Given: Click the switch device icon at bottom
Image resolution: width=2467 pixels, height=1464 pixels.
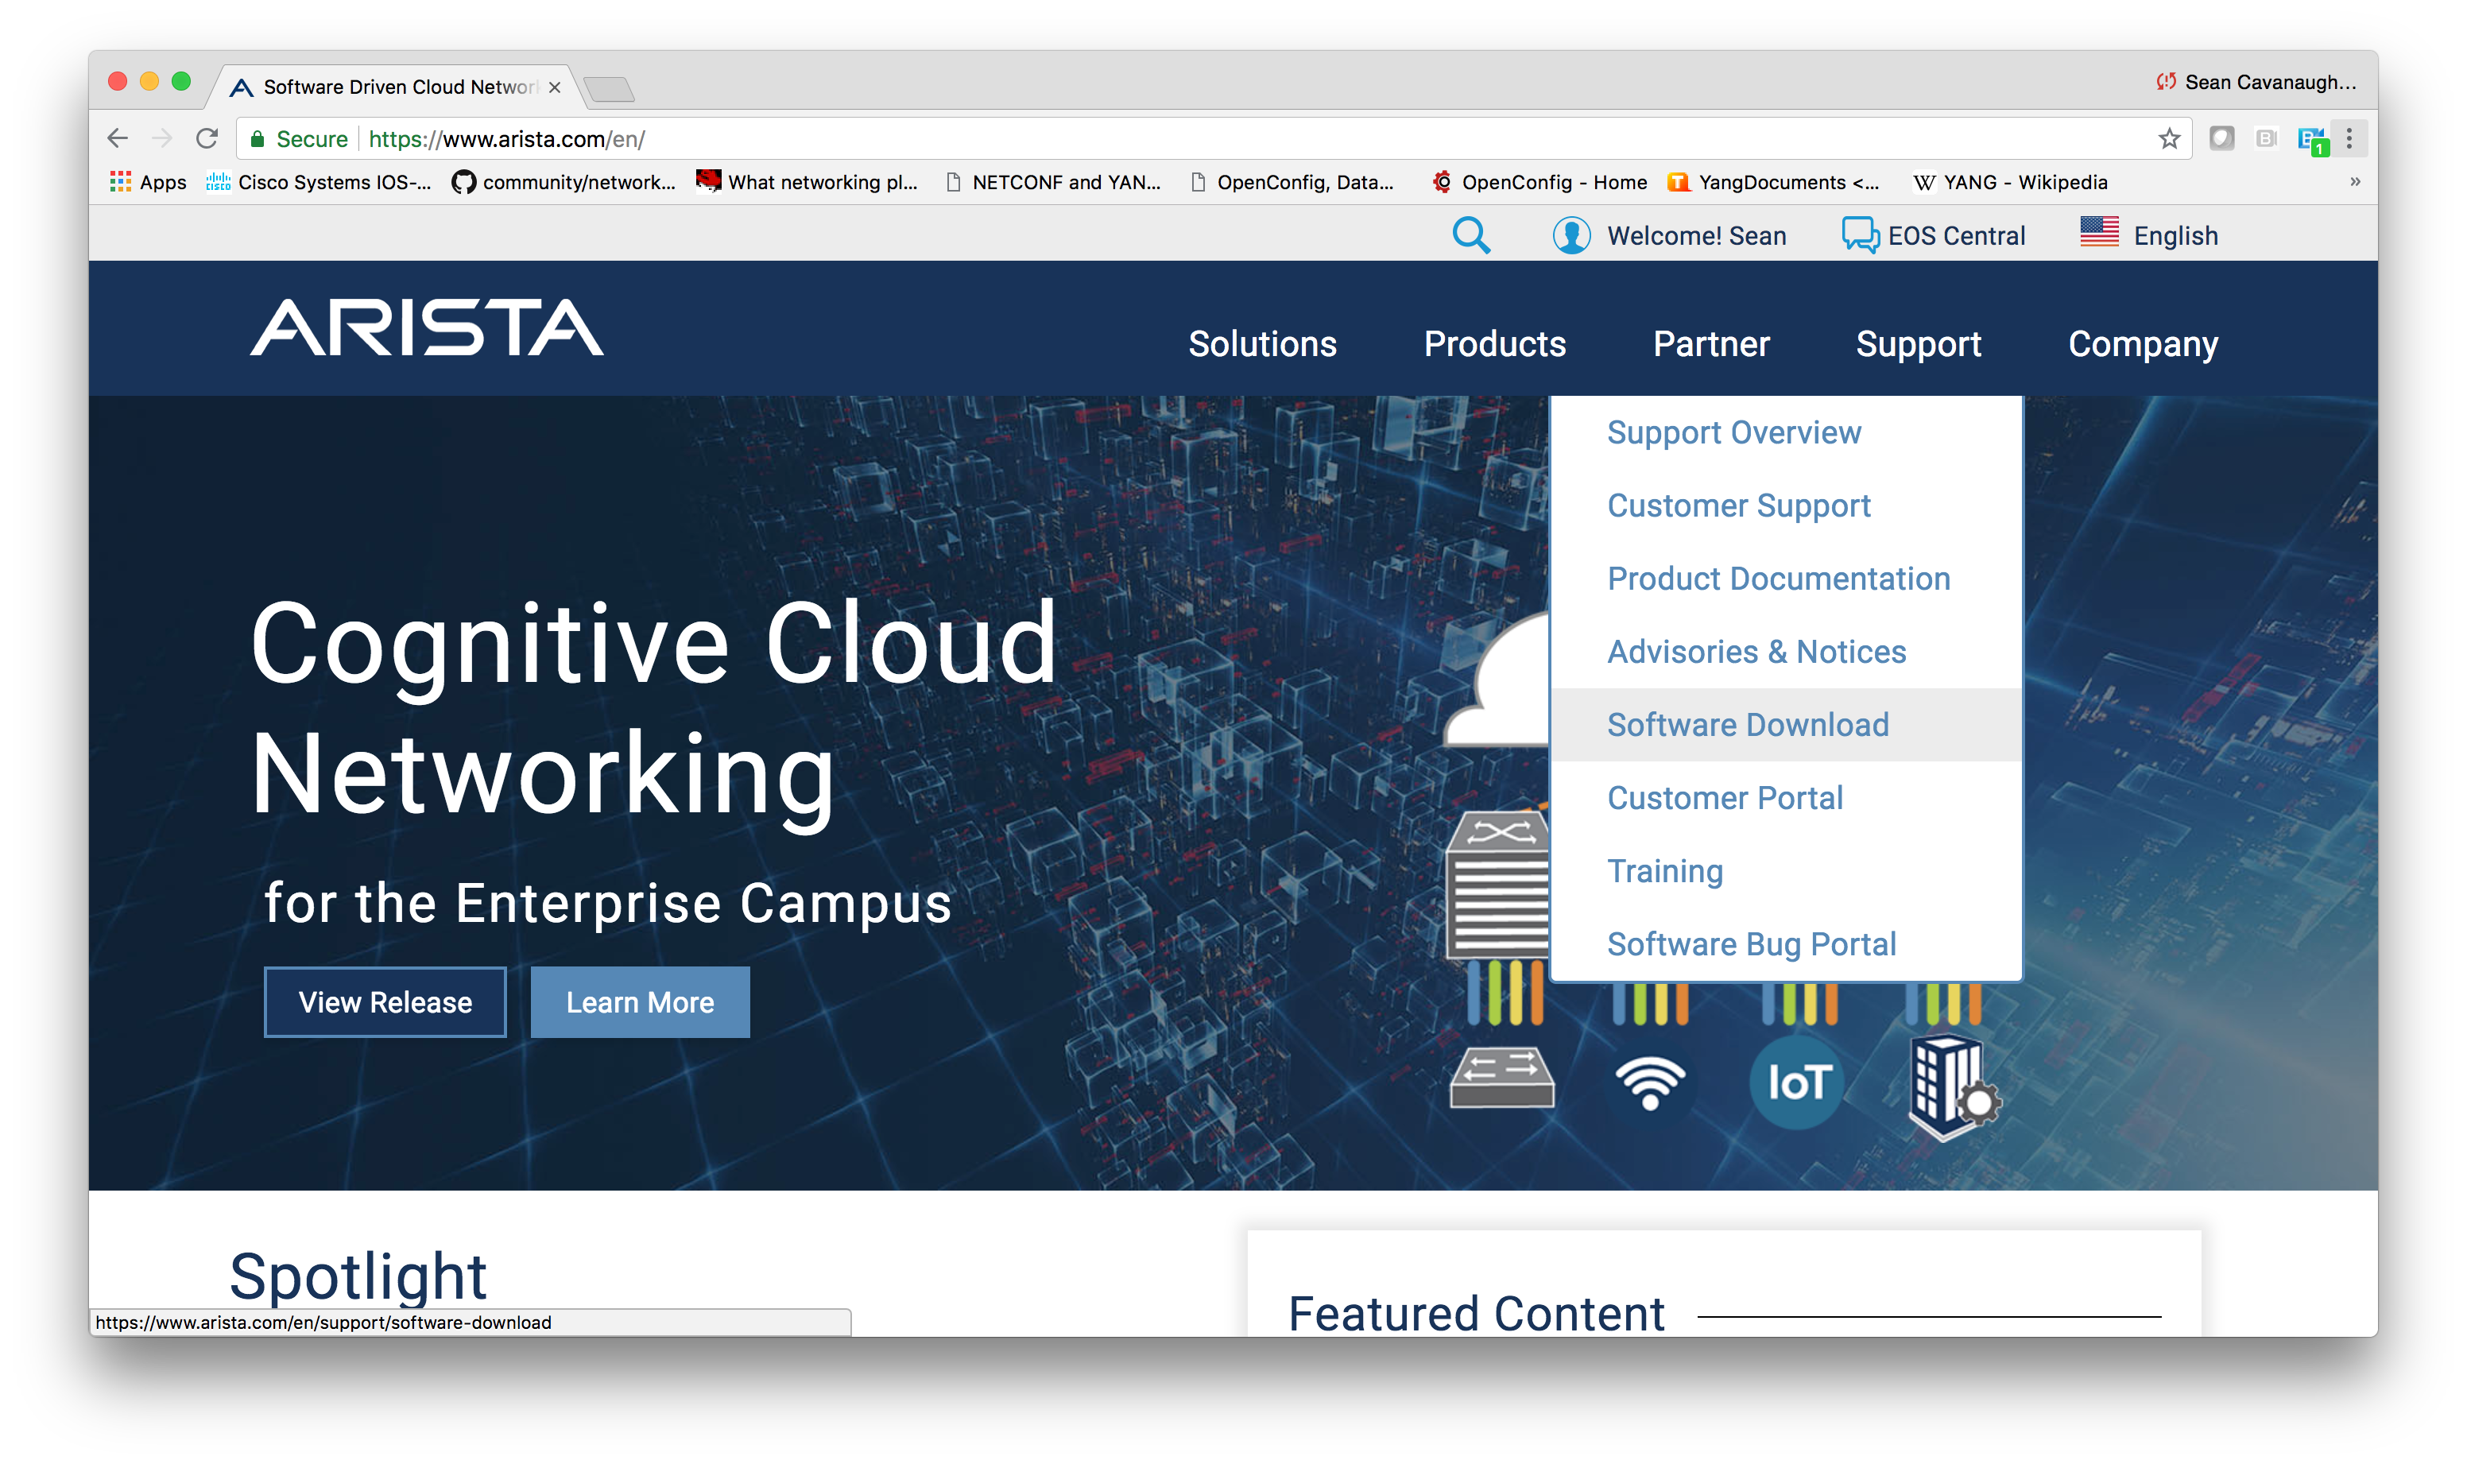Looking at the screenshot, I should 1501,1077.
